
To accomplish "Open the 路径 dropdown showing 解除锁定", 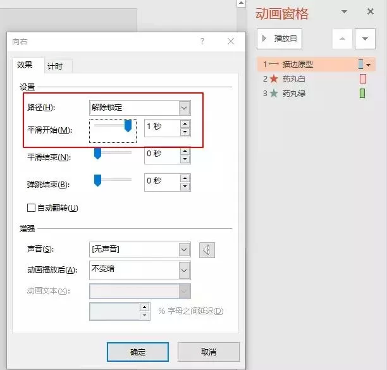I will tap(140, 108).
